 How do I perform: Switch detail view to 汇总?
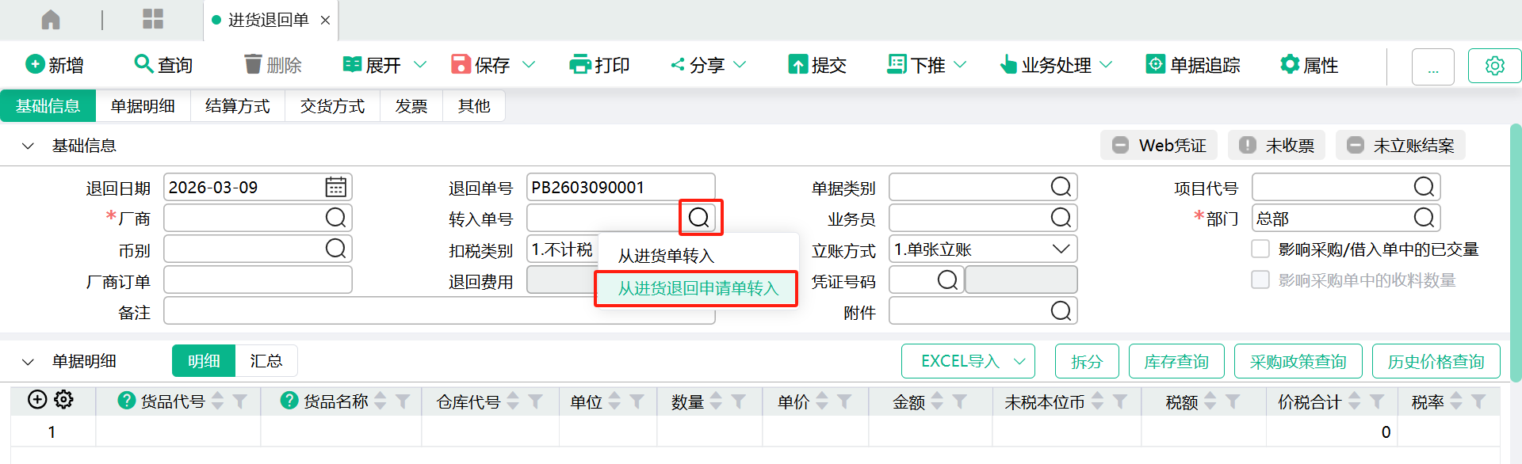(266, 361)
